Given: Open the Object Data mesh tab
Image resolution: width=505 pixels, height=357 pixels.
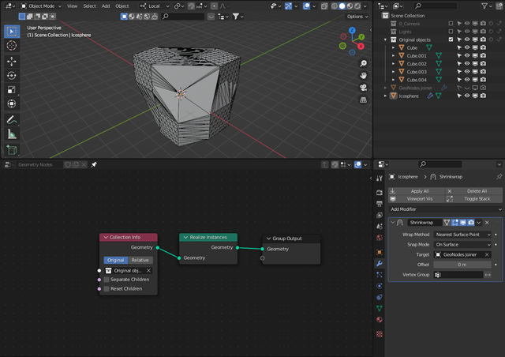Looking at the screenshot, I should tap(380, 309).
